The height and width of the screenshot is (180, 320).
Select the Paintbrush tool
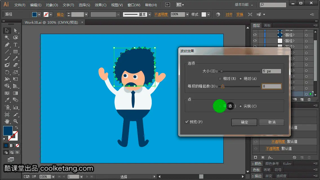pos(7,58)
